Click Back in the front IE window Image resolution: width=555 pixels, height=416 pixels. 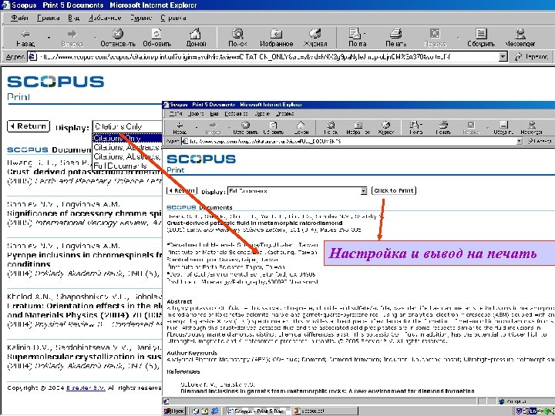click(x=180, y=128)
